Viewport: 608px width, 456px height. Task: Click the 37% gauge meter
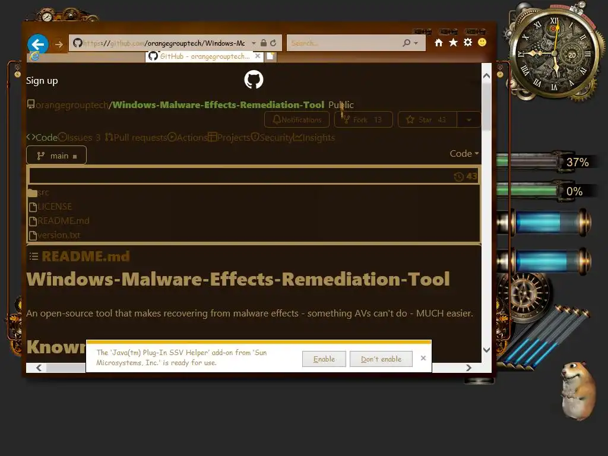tap(547, 161)
